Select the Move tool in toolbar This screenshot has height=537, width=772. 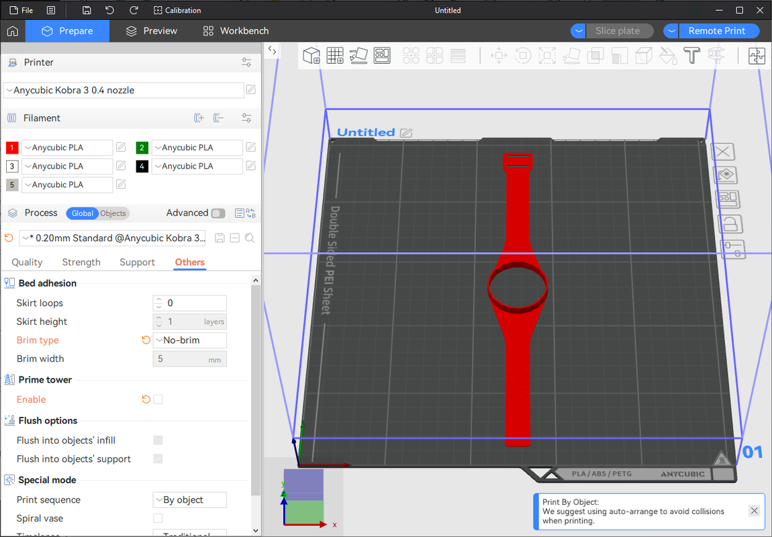(499, 56)
